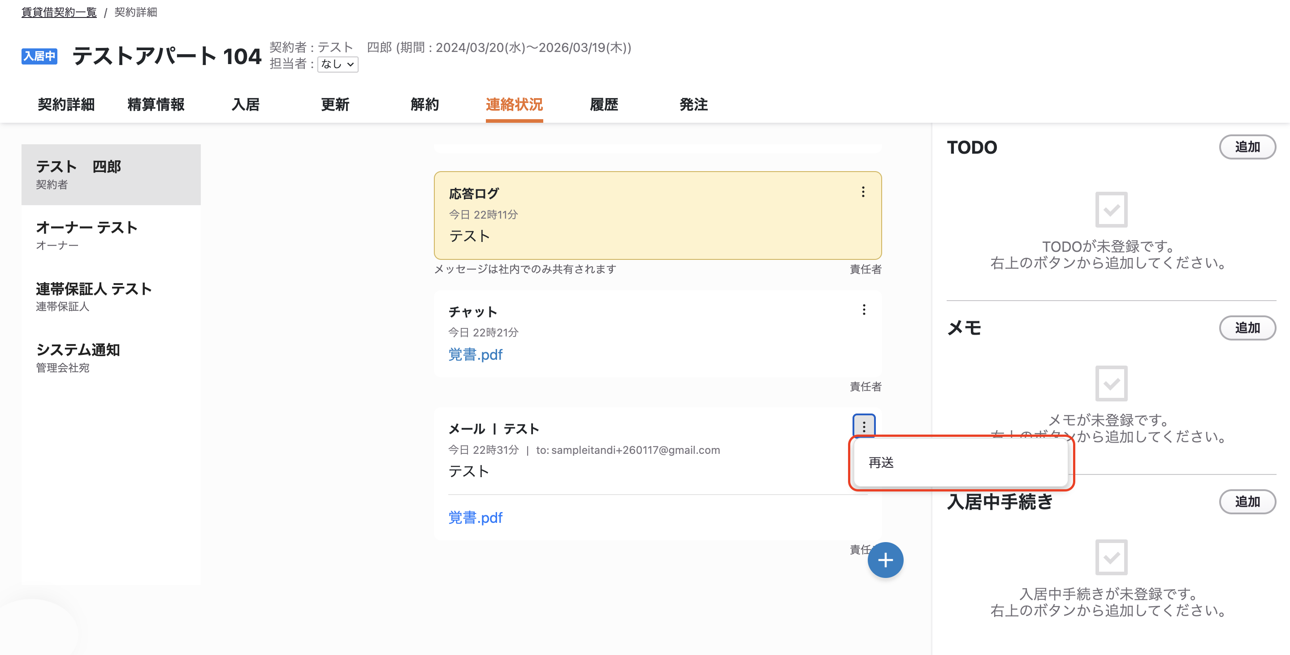Add a new TODO with 追加 button

pos(1247,147)
